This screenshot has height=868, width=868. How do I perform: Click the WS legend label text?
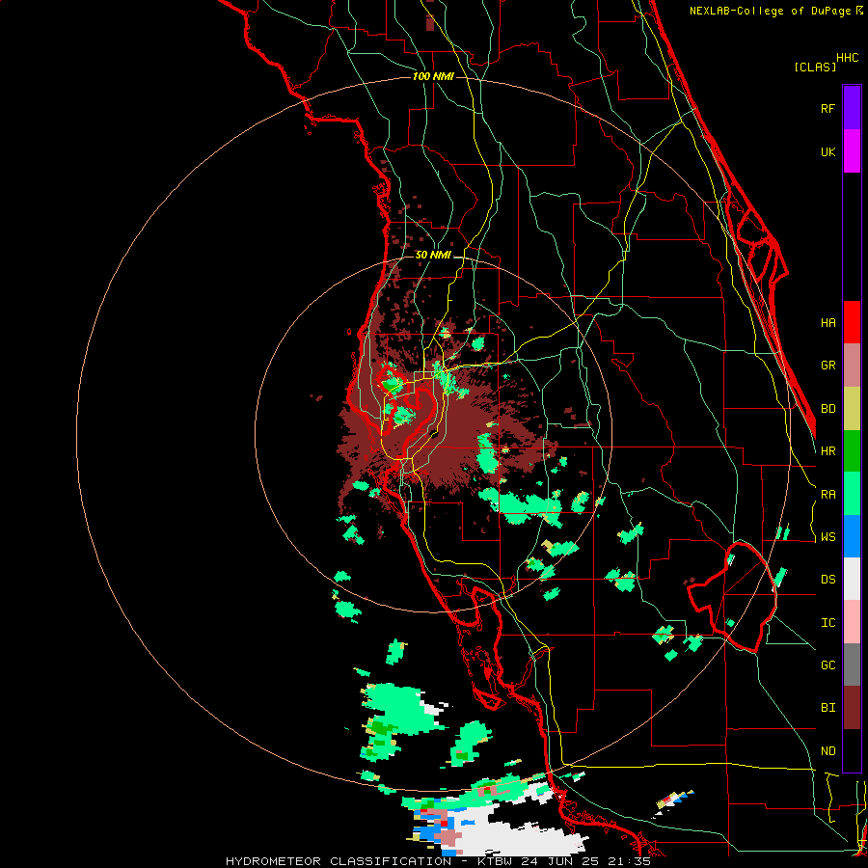pos(828,537)
